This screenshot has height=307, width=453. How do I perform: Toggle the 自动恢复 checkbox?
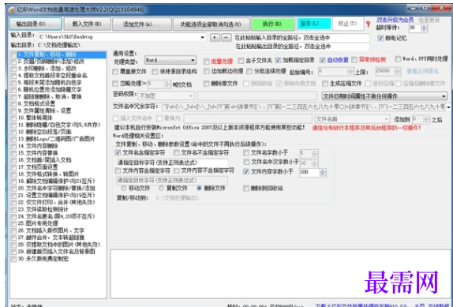pyautogui.click(x=323, y=60)
